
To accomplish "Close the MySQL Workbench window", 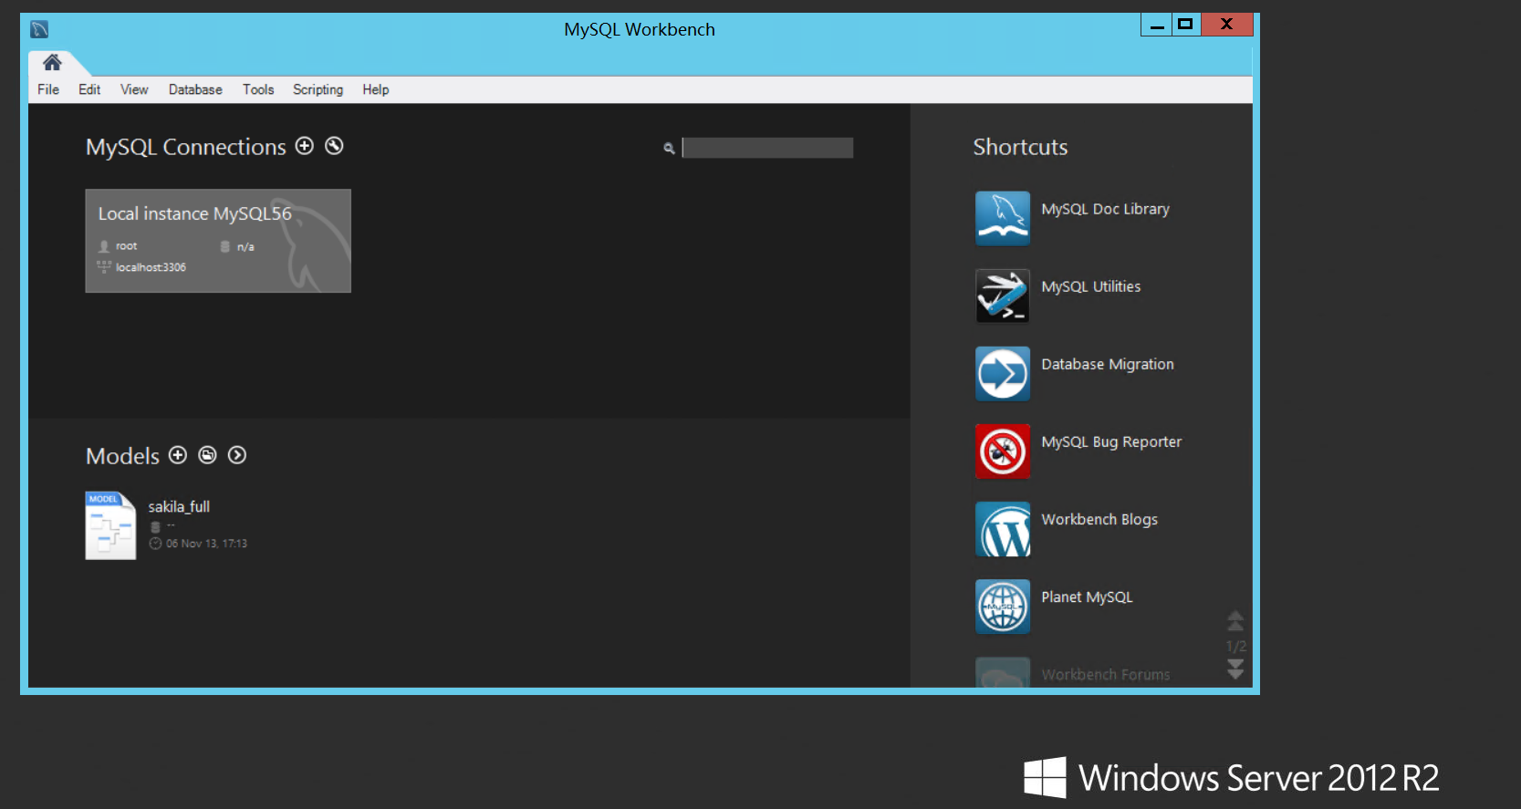I will pos(1227,25).
